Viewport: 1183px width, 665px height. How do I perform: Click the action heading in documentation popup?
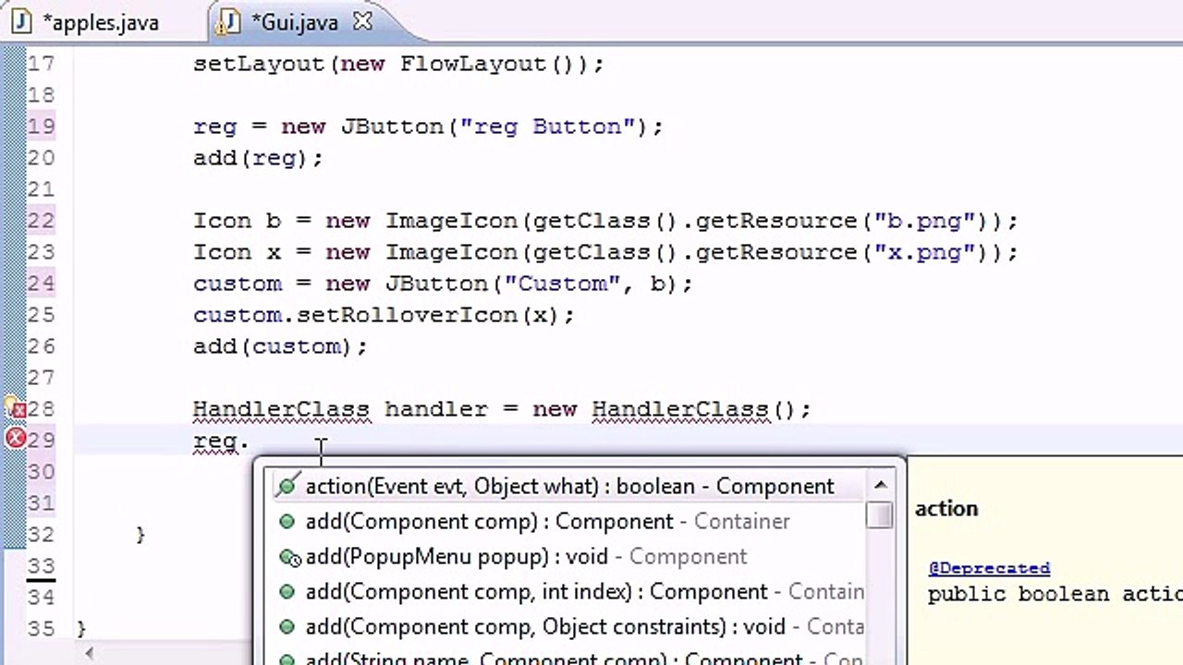coord(946,509)
